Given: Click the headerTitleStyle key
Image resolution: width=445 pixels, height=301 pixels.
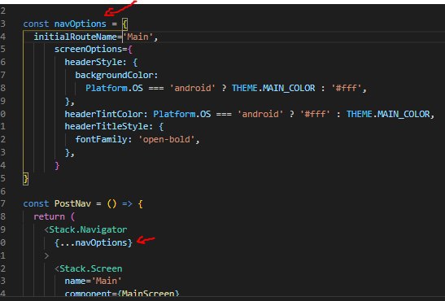Looking at the screenshot, I should click(106, 127).
